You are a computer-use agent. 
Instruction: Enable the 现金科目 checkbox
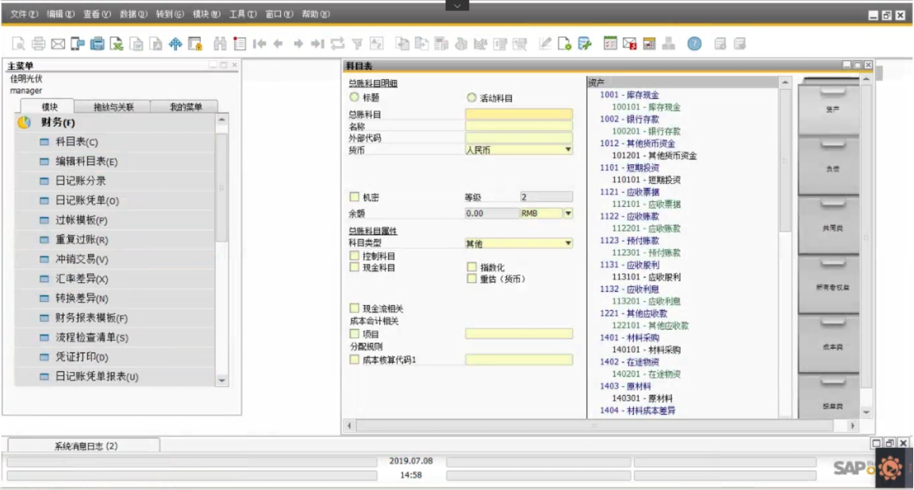click(x=355, y=267)
